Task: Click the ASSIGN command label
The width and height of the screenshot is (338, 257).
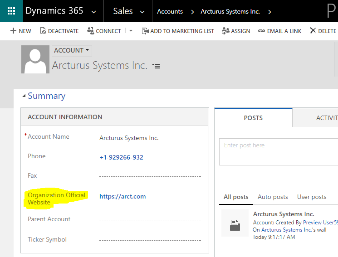Action: point(240,31)
